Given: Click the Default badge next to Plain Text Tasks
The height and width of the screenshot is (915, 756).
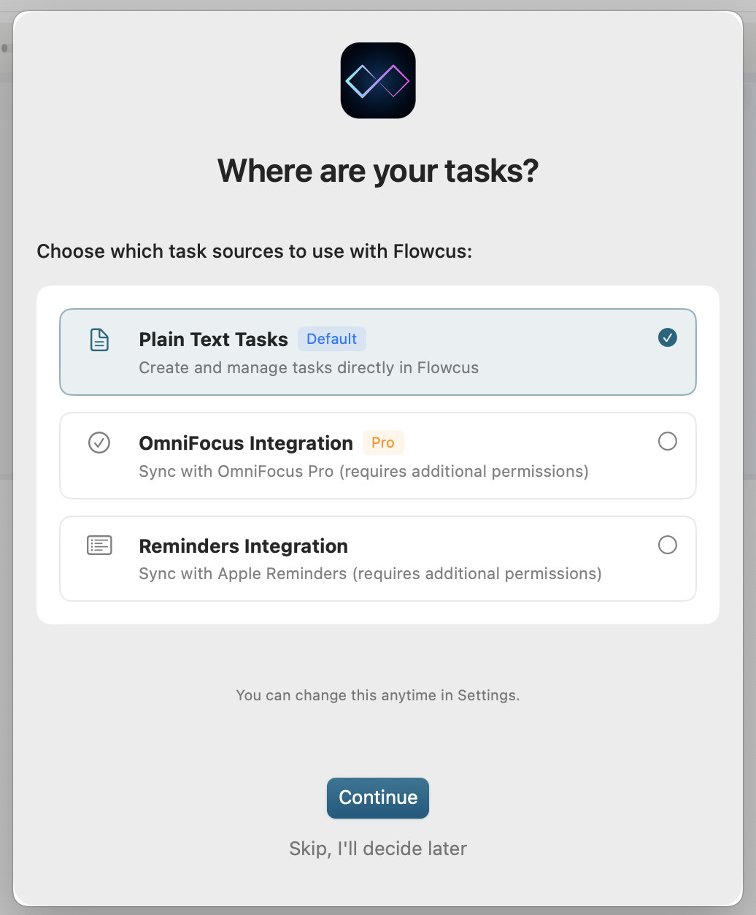Looking at the screenshot, I should pos(332,339).
